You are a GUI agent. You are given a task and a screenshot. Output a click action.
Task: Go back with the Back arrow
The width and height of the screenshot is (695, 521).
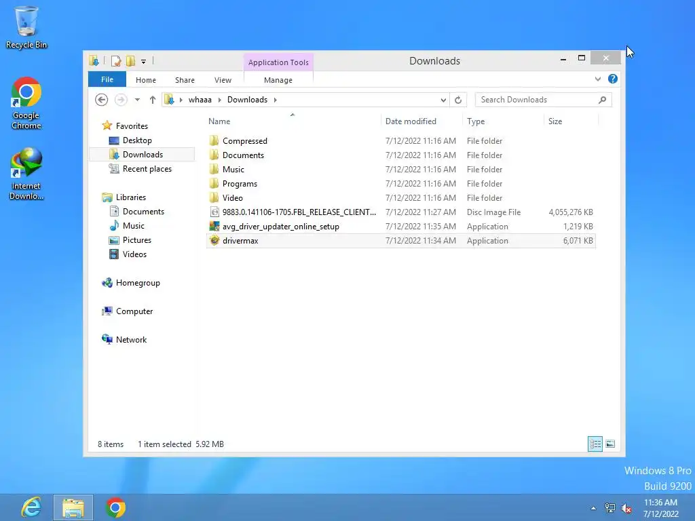pos(102,100)
